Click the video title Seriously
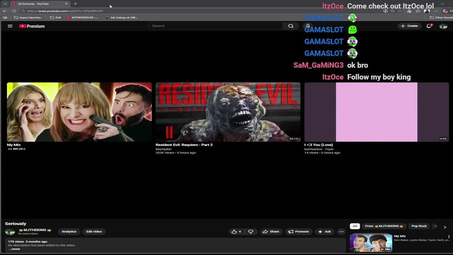 pos(16,223)
